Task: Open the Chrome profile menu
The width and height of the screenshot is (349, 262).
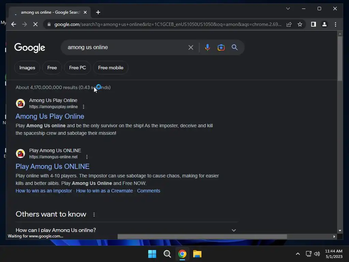Action: 324,24
